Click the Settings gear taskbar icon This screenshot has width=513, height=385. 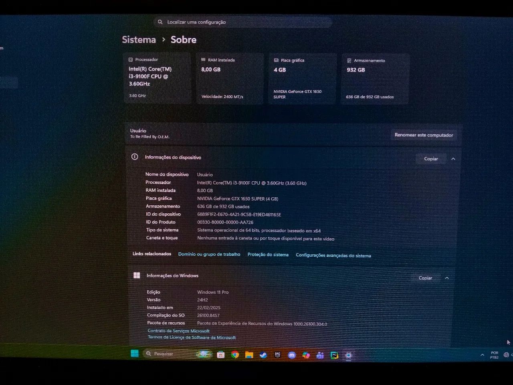[x=349, y=355]
